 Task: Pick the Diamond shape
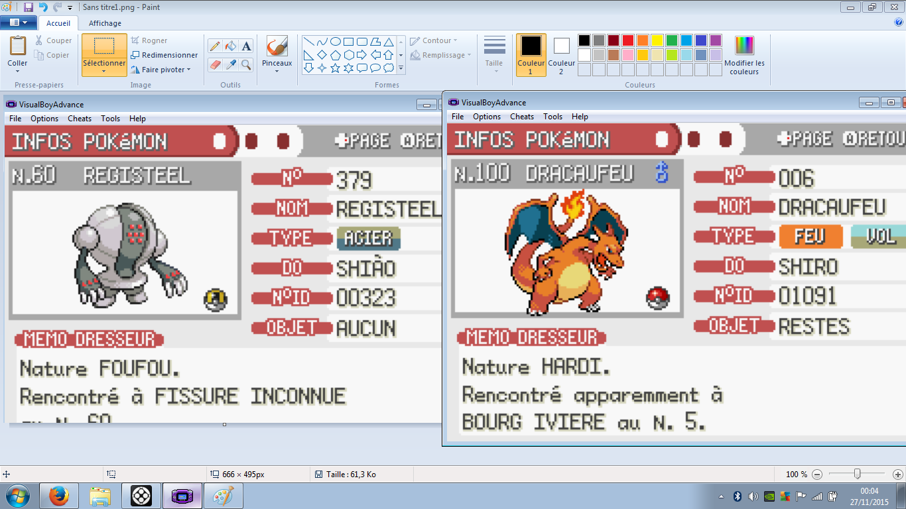[x=322, y=54]
